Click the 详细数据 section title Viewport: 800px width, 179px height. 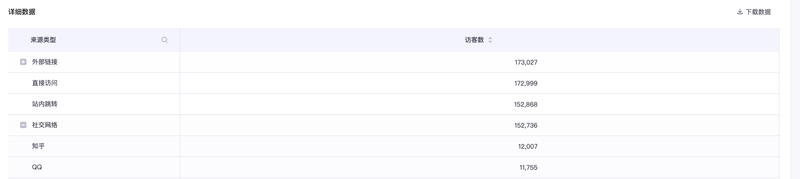coord(22,12)
